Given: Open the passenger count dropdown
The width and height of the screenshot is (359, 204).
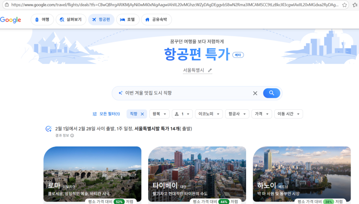Looking at the screenshot, I should [x=183, y=114].
